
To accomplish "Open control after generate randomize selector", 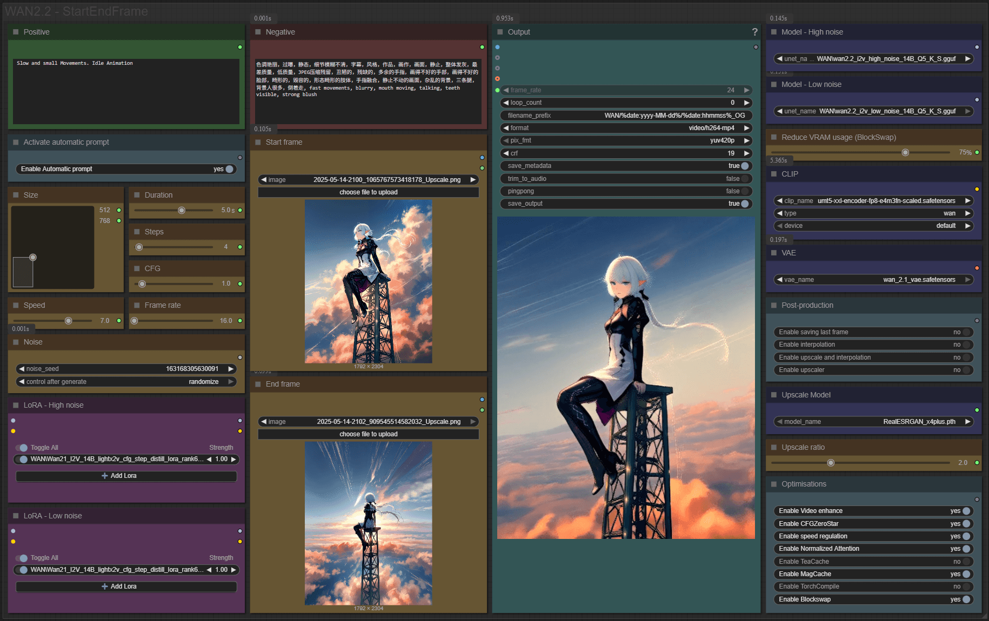I will tap(126, 382).
